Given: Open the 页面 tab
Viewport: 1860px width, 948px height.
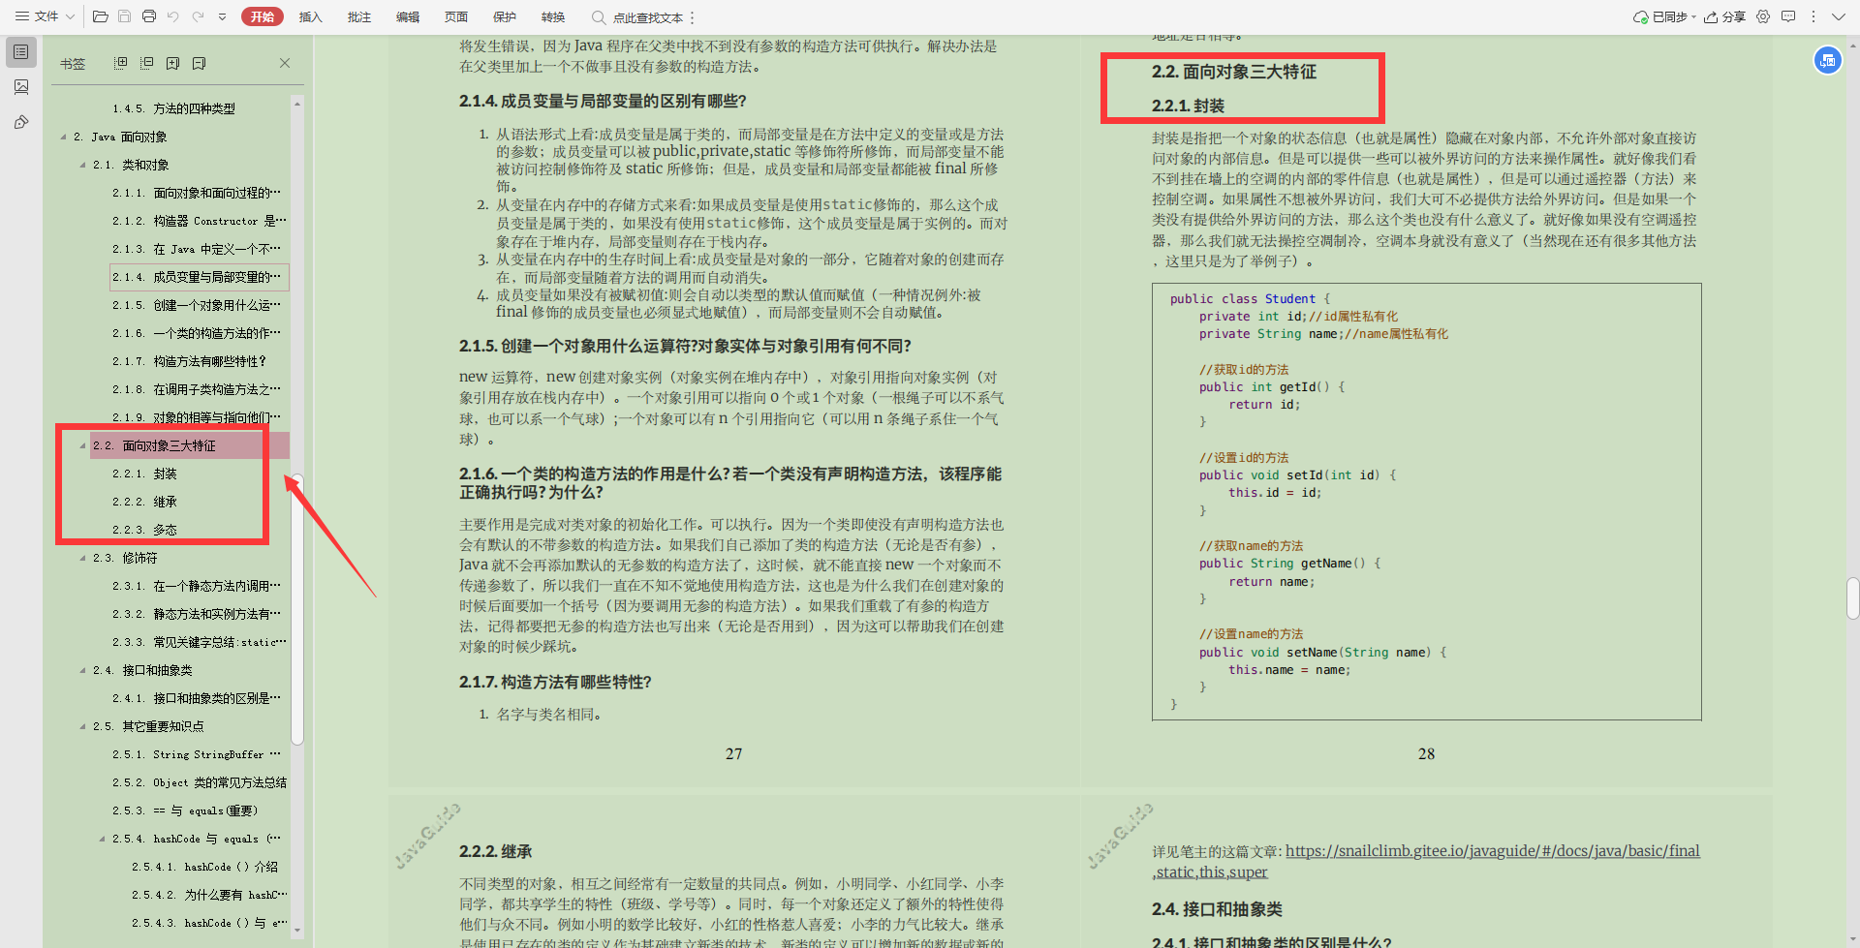Looking at the screenshot, I should click(x=456, y=16).
